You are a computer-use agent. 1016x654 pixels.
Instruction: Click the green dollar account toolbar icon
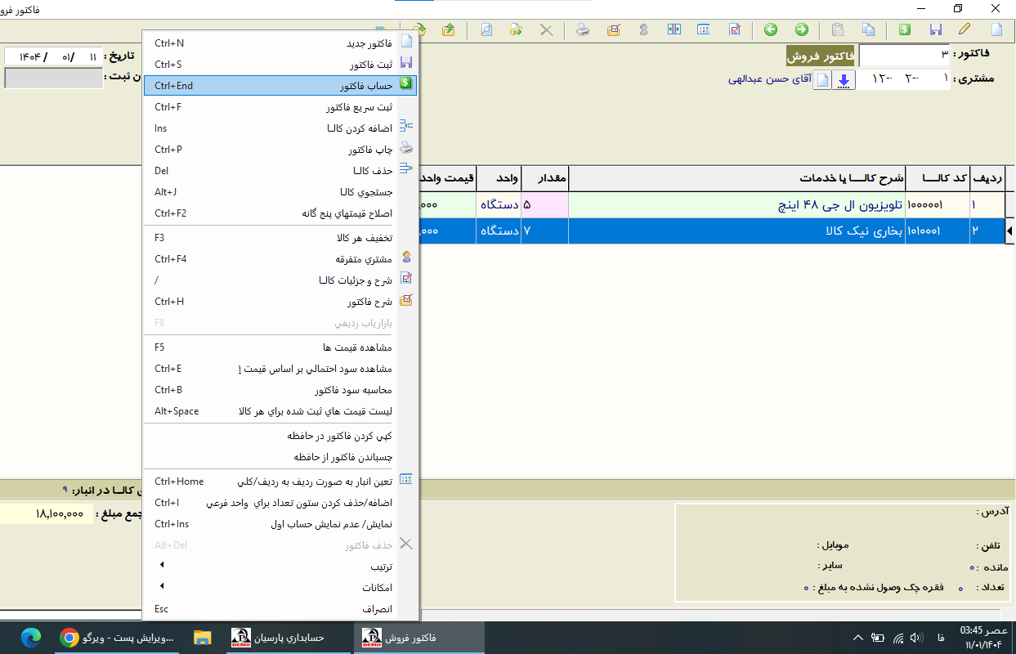905,30
